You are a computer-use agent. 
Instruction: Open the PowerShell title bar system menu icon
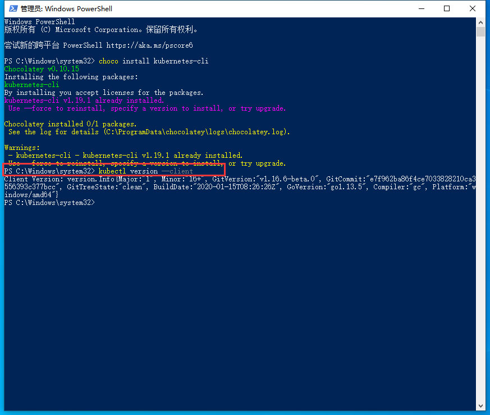10,8
